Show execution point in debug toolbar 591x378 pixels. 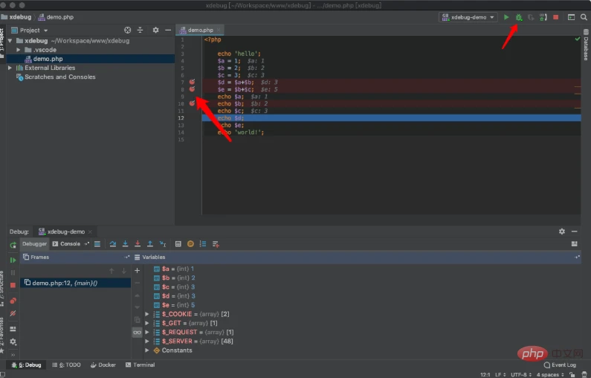(x=97, y=244)
